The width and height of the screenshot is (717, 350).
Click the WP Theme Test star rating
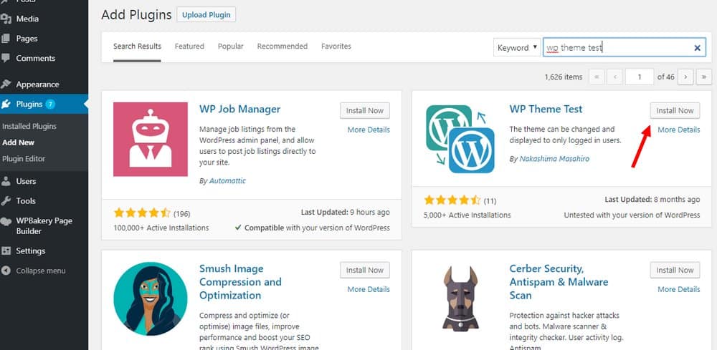pos(452,200)
